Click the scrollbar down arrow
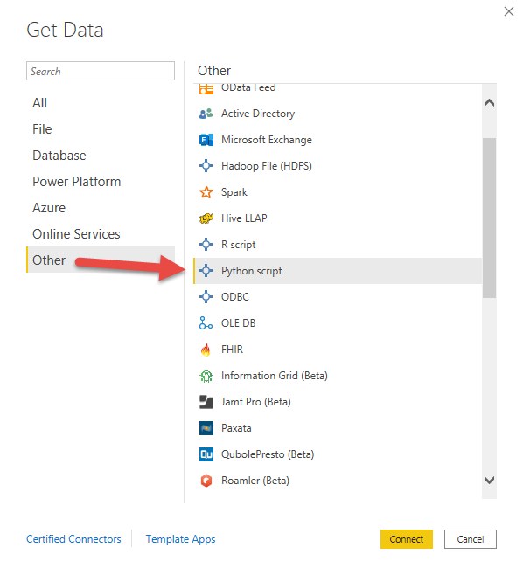Image resolution: width=523 pixels, height=575 pixels. pos(489,480)
